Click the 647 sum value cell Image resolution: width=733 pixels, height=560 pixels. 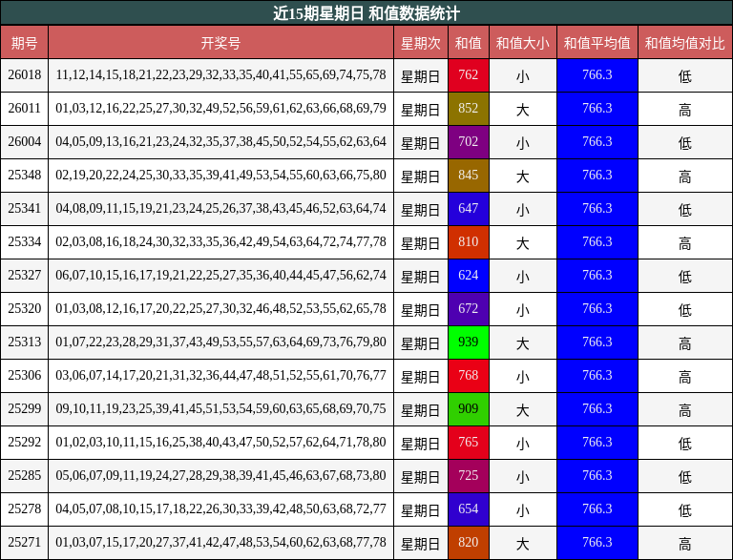coord(469,209)
